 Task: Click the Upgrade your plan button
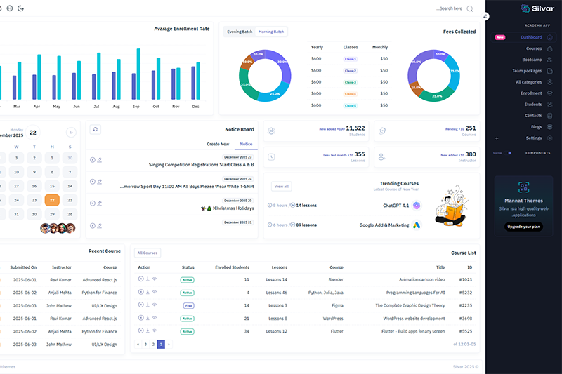523,227
